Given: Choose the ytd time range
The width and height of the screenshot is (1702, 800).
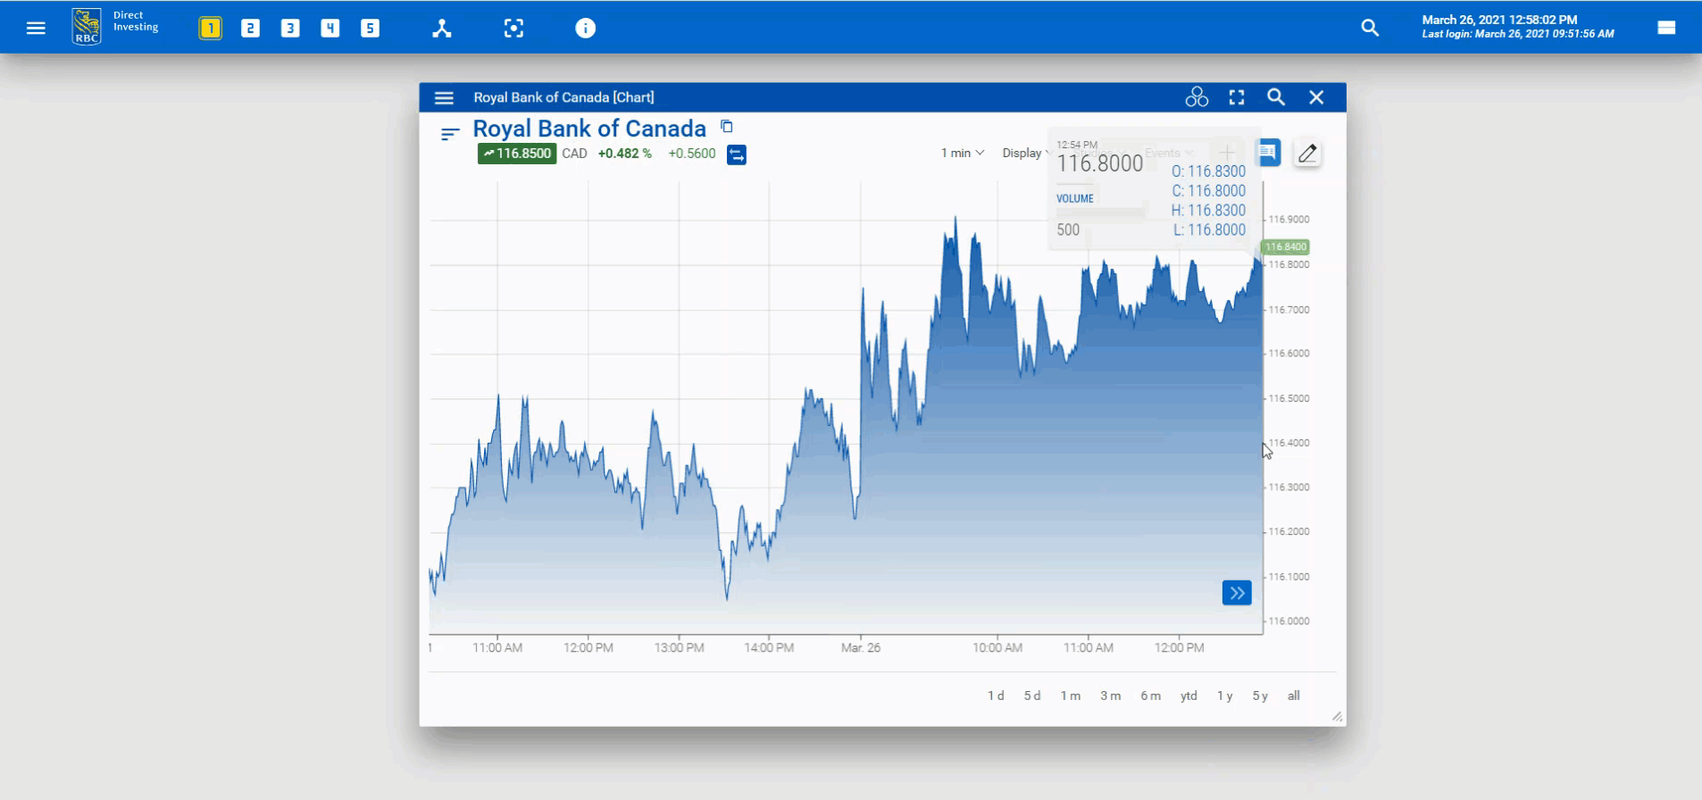Looking at the screenshot, I should (x=1189, y=696).
